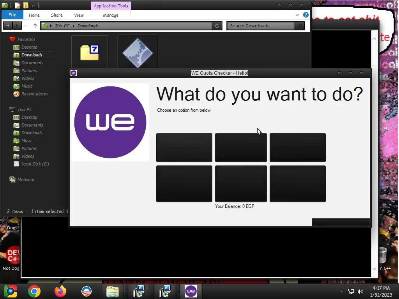Select Downloads under This PC
399x299 pixels.
point(28,133)
